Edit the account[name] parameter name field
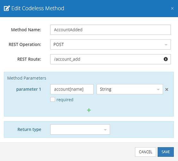 (72, 89)
